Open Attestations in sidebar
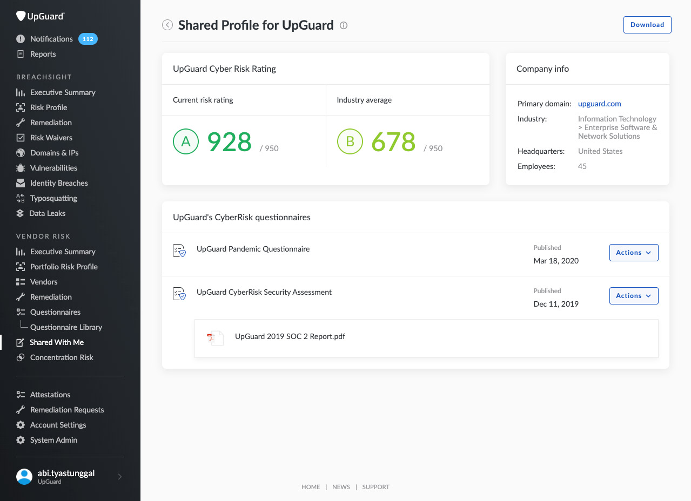 [x=50, y=395]
